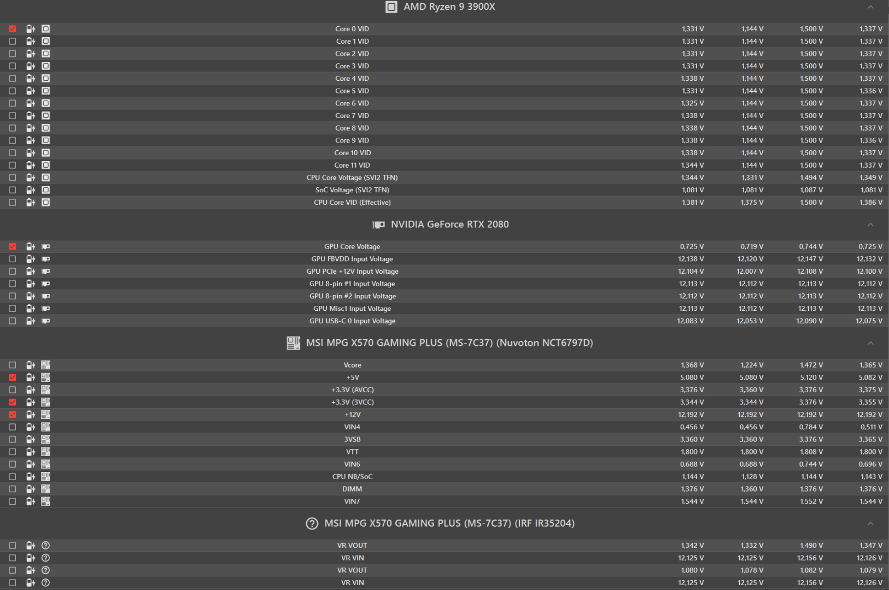889x590 pixels.
Task: Click the voltage icon in the CPU Core Voltage (SVI2 TFN) row
Action: pyautogui.click(x=31, y=178)
